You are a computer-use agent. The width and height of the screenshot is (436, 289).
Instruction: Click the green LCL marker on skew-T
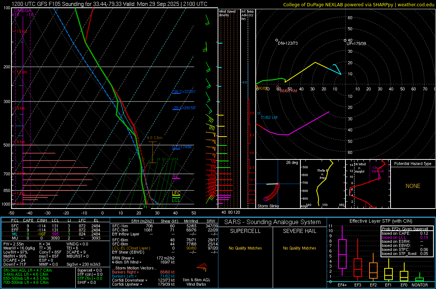[176, 200]
